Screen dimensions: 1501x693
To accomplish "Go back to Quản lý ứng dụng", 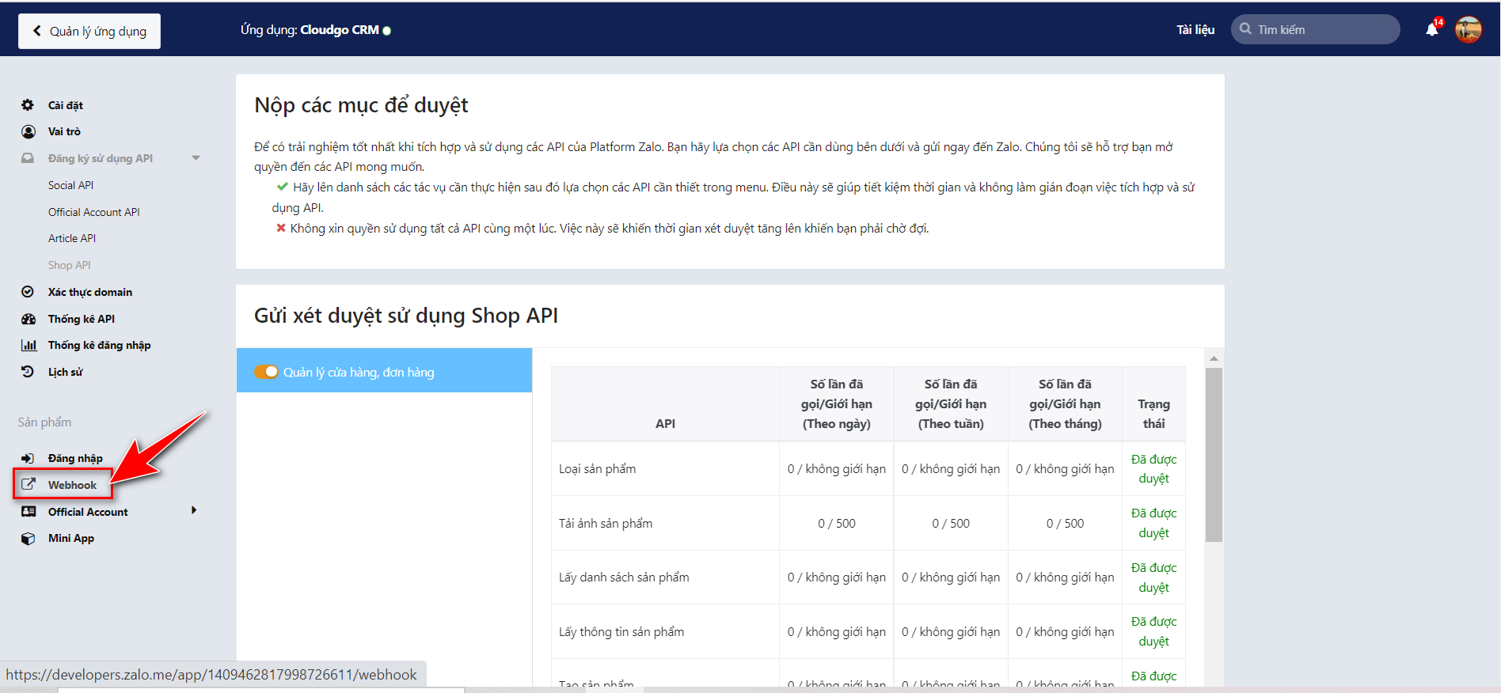I will pos(89,31).
